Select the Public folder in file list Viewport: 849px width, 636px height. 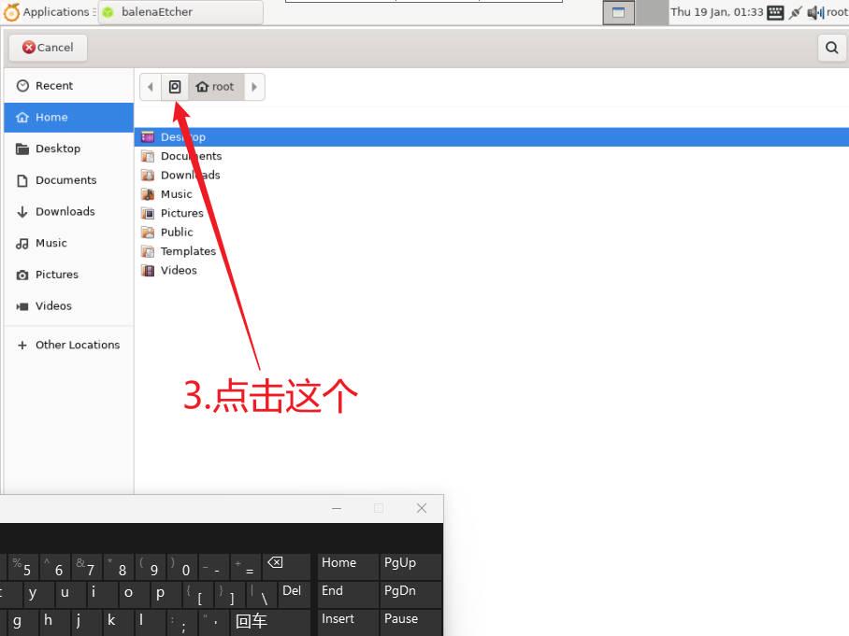click(x=491, y=232)
